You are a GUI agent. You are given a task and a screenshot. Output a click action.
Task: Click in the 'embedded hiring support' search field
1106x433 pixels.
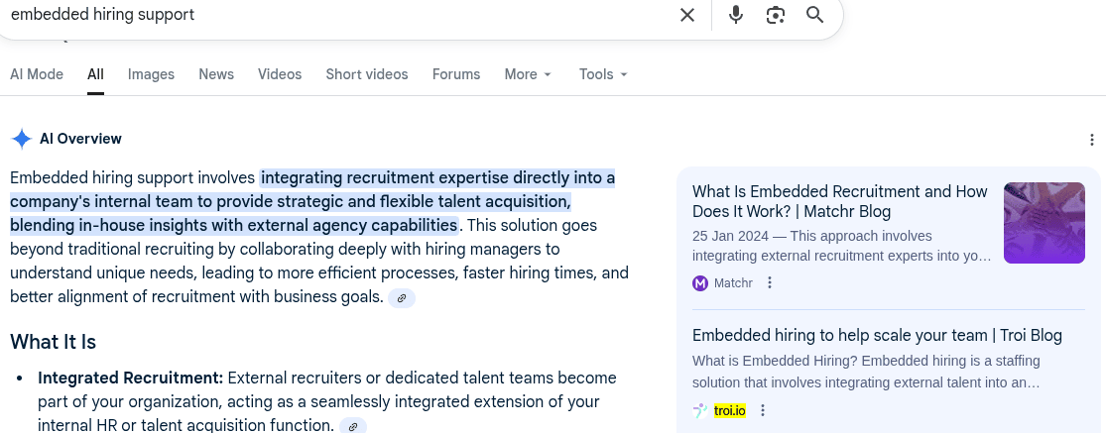click(338, 15)
